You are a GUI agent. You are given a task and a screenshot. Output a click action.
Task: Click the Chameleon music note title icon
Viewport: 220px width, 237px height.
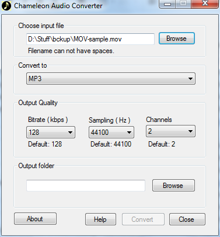(x=6, y=6)
